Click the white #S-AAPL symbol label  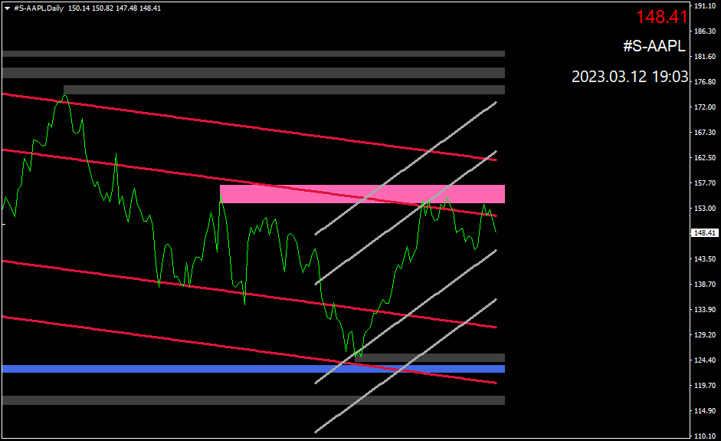click(654, 45)
